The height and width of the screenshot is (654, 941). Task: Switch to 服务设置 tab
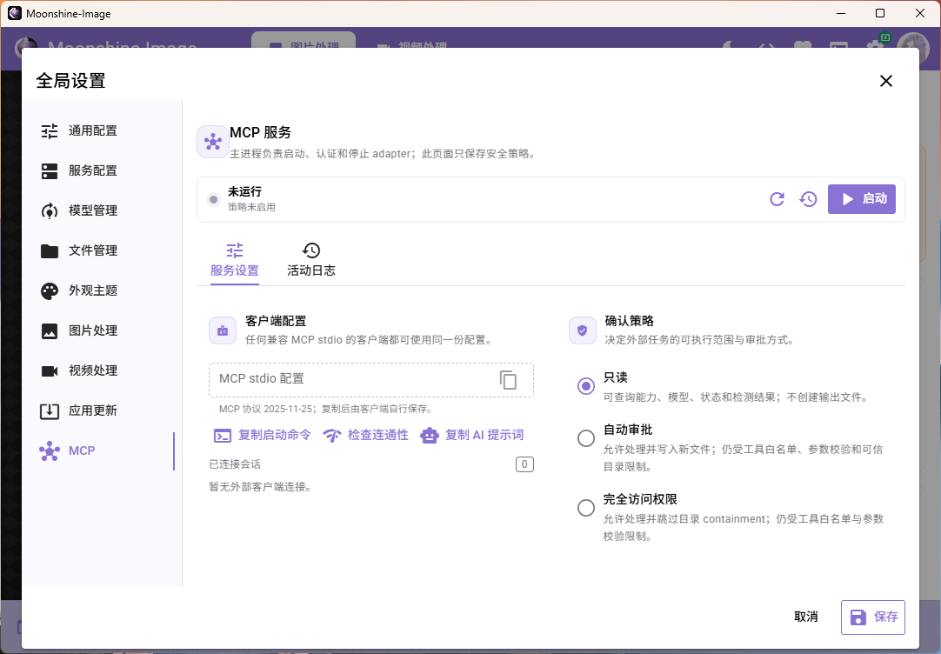tap(235, 260)
